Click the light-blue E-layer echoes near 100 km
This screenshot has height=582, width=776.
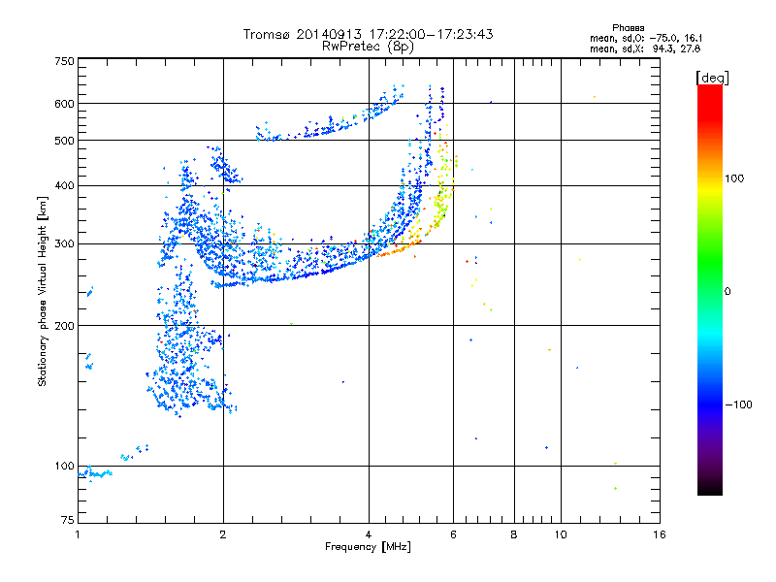pos(96,473)
